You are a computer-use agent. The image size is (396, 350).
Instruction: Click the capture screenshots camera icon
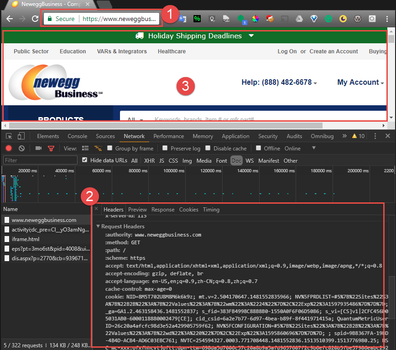[x=39, y=148]
